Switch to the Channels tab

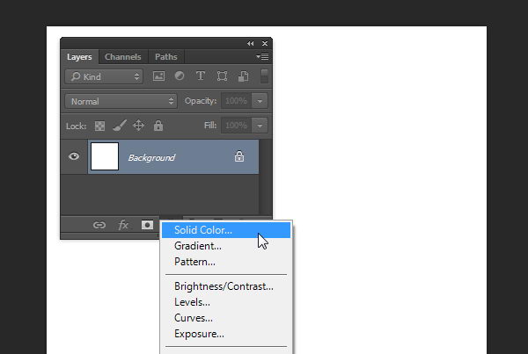point(123,57)
